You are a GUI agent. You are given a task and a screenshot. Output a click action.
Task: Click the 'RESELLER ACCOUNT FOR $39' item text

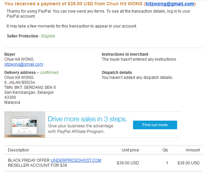tap(37, 165)
